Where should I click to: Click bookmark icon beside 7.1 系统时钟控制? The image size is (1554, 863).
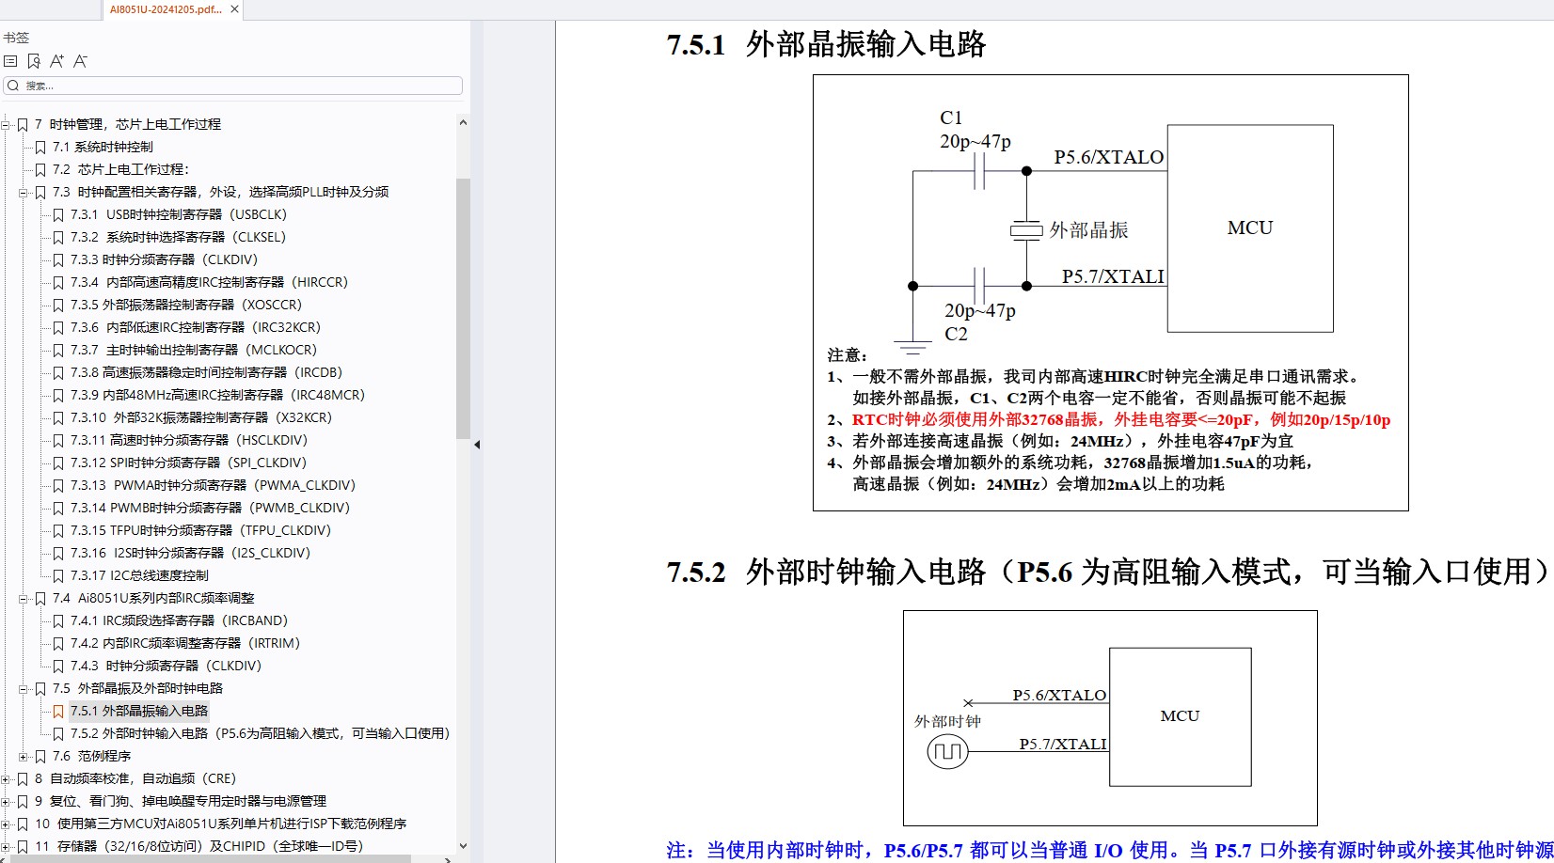[40, 147]
